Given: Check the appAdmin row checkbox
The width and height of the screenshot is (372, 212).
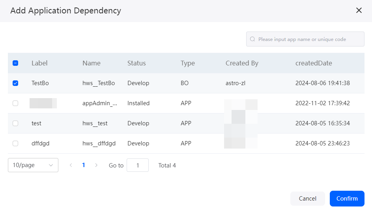Looking at the screenshot, I should (15, 103).
